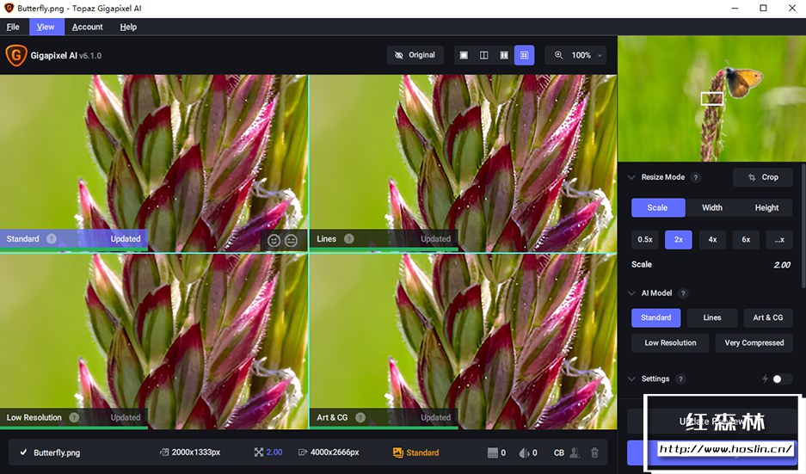The image size is (806, 474).
Task: Select the four-panel comparison view icon
Action: [525, 55]
